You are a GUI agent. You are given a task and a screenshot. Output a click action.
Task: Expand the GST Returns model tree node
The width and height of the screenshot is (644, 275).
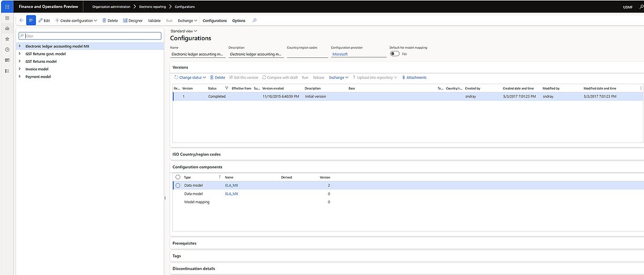click(20, 61)
